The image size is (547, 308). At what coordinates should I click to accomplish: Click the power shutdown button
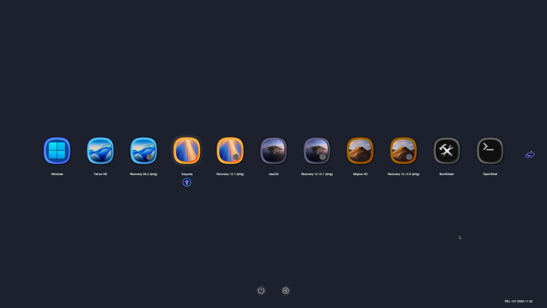(x=261, y=290)
